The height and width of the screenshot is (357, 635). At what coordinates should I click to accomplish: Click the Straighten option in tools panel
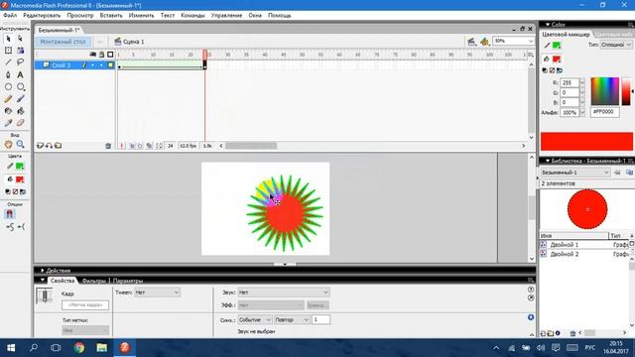(x=21, y=227)
